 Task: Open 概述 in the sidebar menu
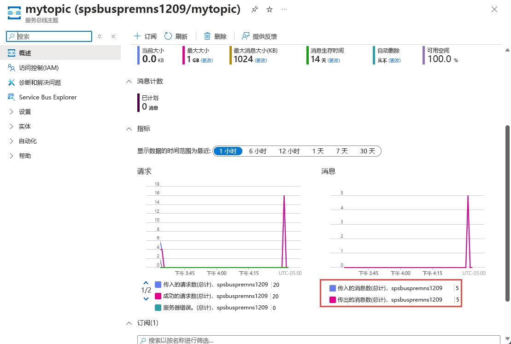coord(60,53)
